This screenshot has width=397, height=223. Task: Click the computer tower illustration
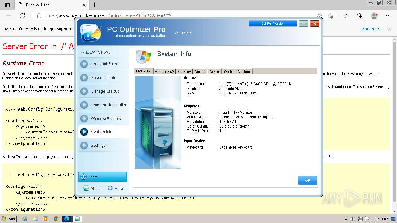pos(158,122)
